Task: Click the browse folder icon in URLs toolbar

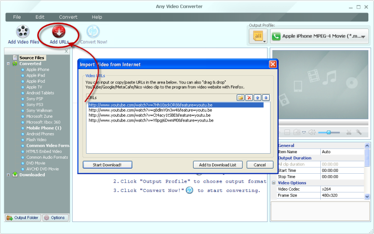Action: [240, 98]
